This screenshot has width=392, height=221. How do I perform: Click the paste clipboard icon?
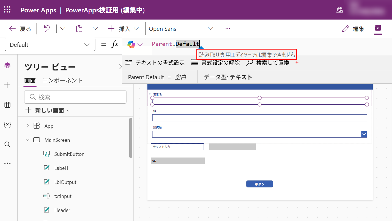pyautogui.click(x=79, y=29)
